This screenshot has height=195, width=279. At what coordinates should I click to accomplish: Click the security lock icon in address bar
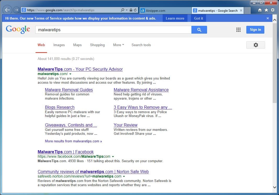(x=131, y=10)
